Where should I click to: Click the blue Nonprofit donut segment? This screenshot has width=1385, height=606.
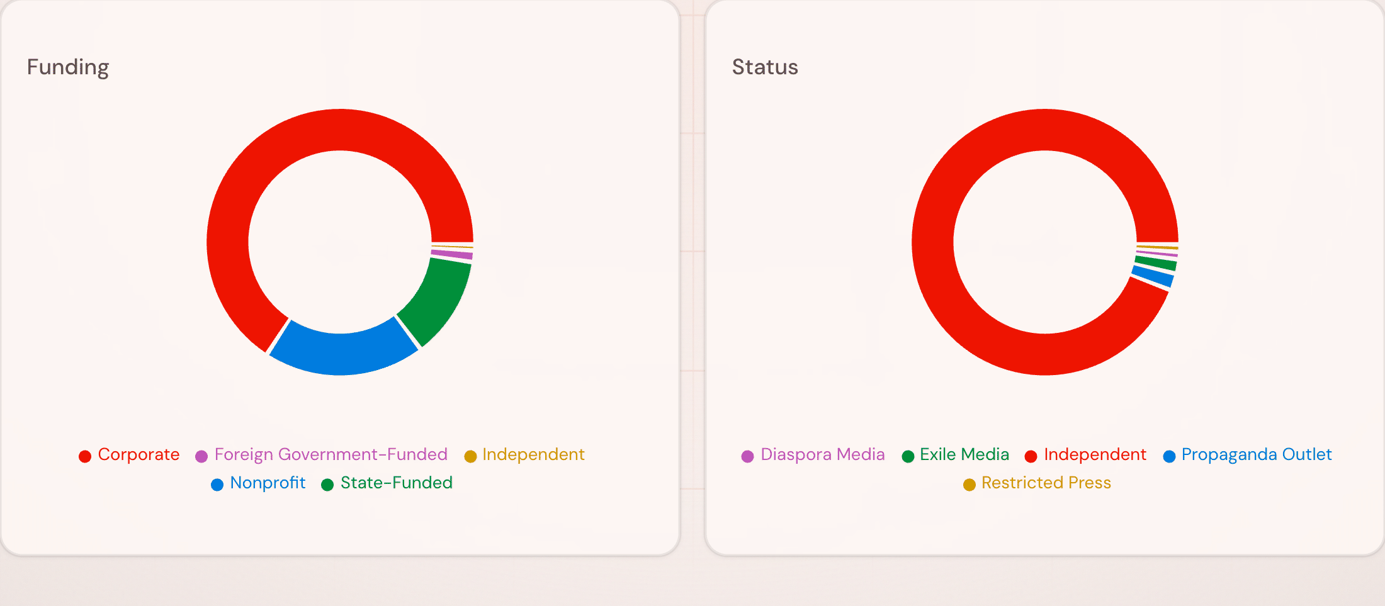pos(343,354)
